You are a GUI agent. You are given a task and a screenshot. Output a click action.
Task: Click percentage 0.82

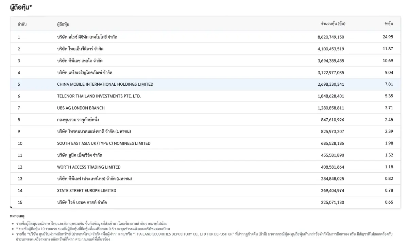(389, 179)
